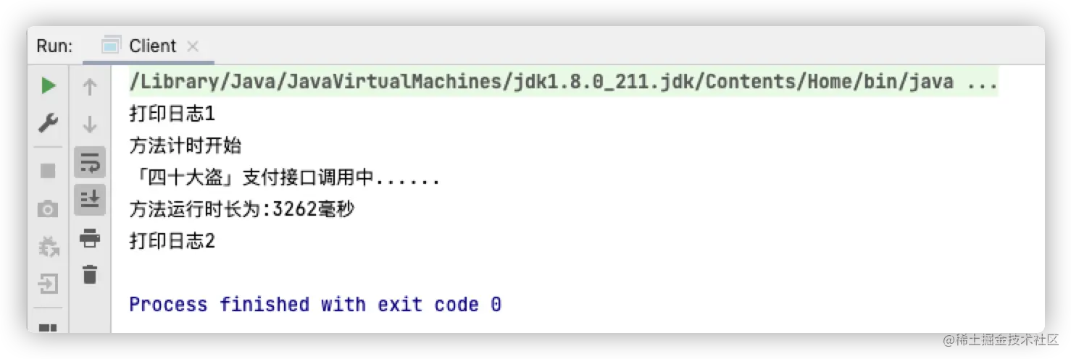Print the console output with the printer icon
Screen dimensions: 1071x359
tap(90, 237)
